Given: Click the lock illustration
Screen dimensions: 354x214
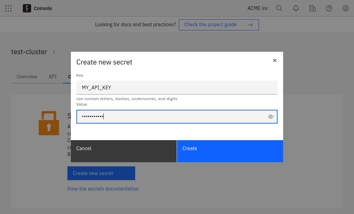Looking at the screenshot, I should click(49, 123).
